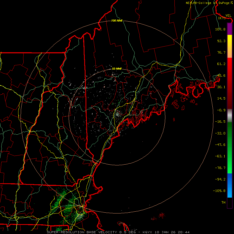
Task: Click the -47.6 velocity scale value
Action: coord(220,145)
